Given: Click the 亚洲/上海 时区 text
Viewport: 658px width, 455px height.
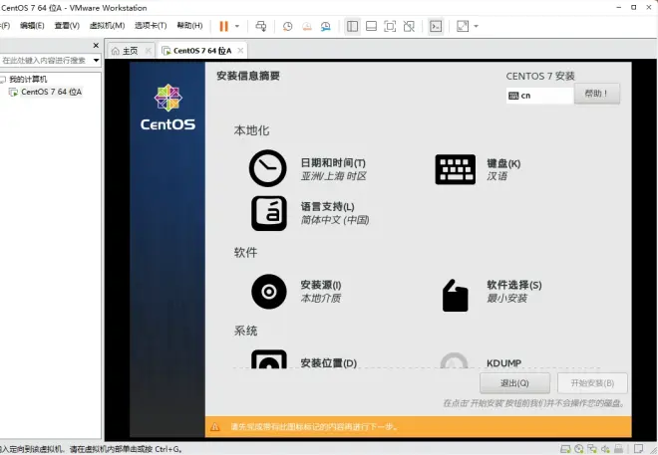Looking at the screenshot, I should click(334, 176).
